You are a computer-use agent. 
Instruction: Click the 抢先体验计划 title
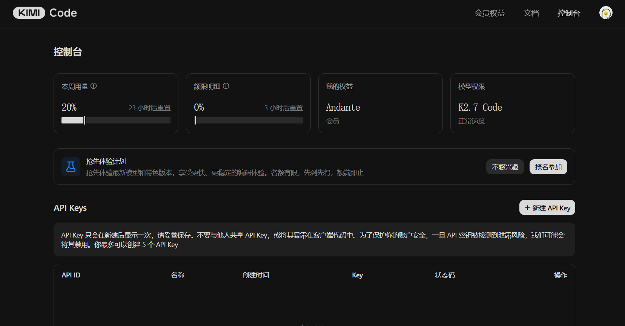pos(106,161)
